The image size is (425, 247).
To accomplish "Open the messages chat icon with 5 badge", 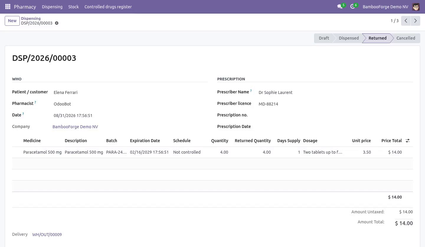I will point(341,6).
